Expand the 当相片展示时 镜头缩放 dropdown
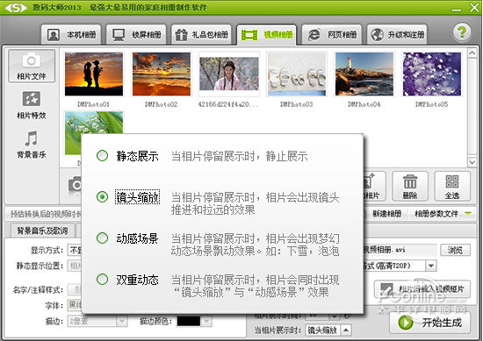The width and height of the screenshot is (483, 341). click(x=346, y=330)
